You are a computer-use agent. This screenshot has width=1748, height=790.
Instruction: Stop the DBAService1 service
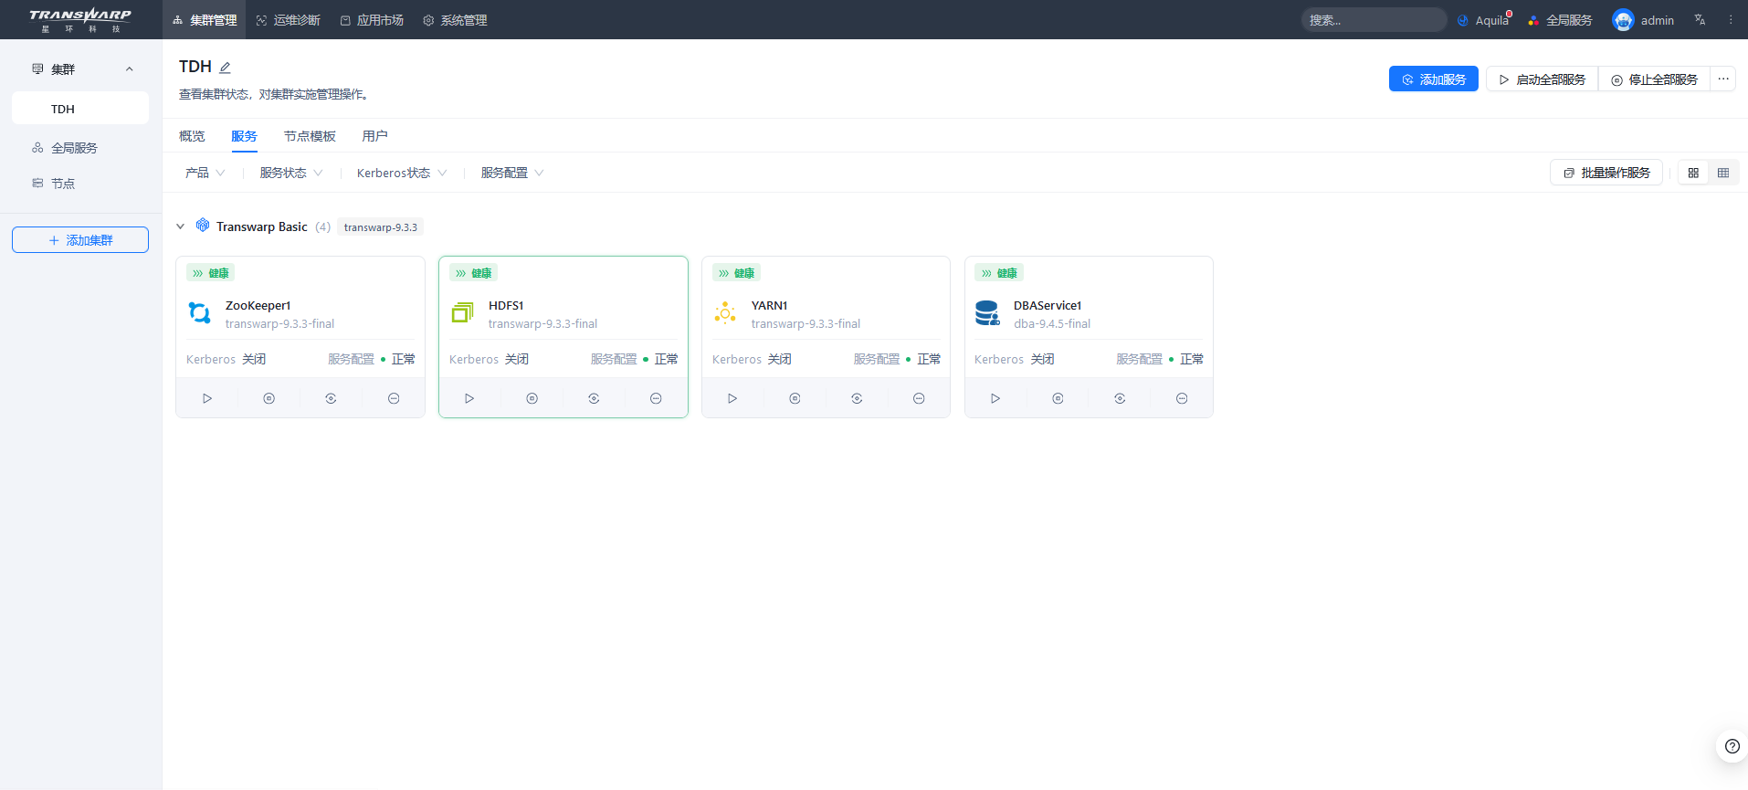1058,398
